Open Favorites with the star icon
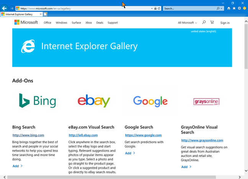Image resolution: width=248 pixels, height=179 pixels. 234,8
